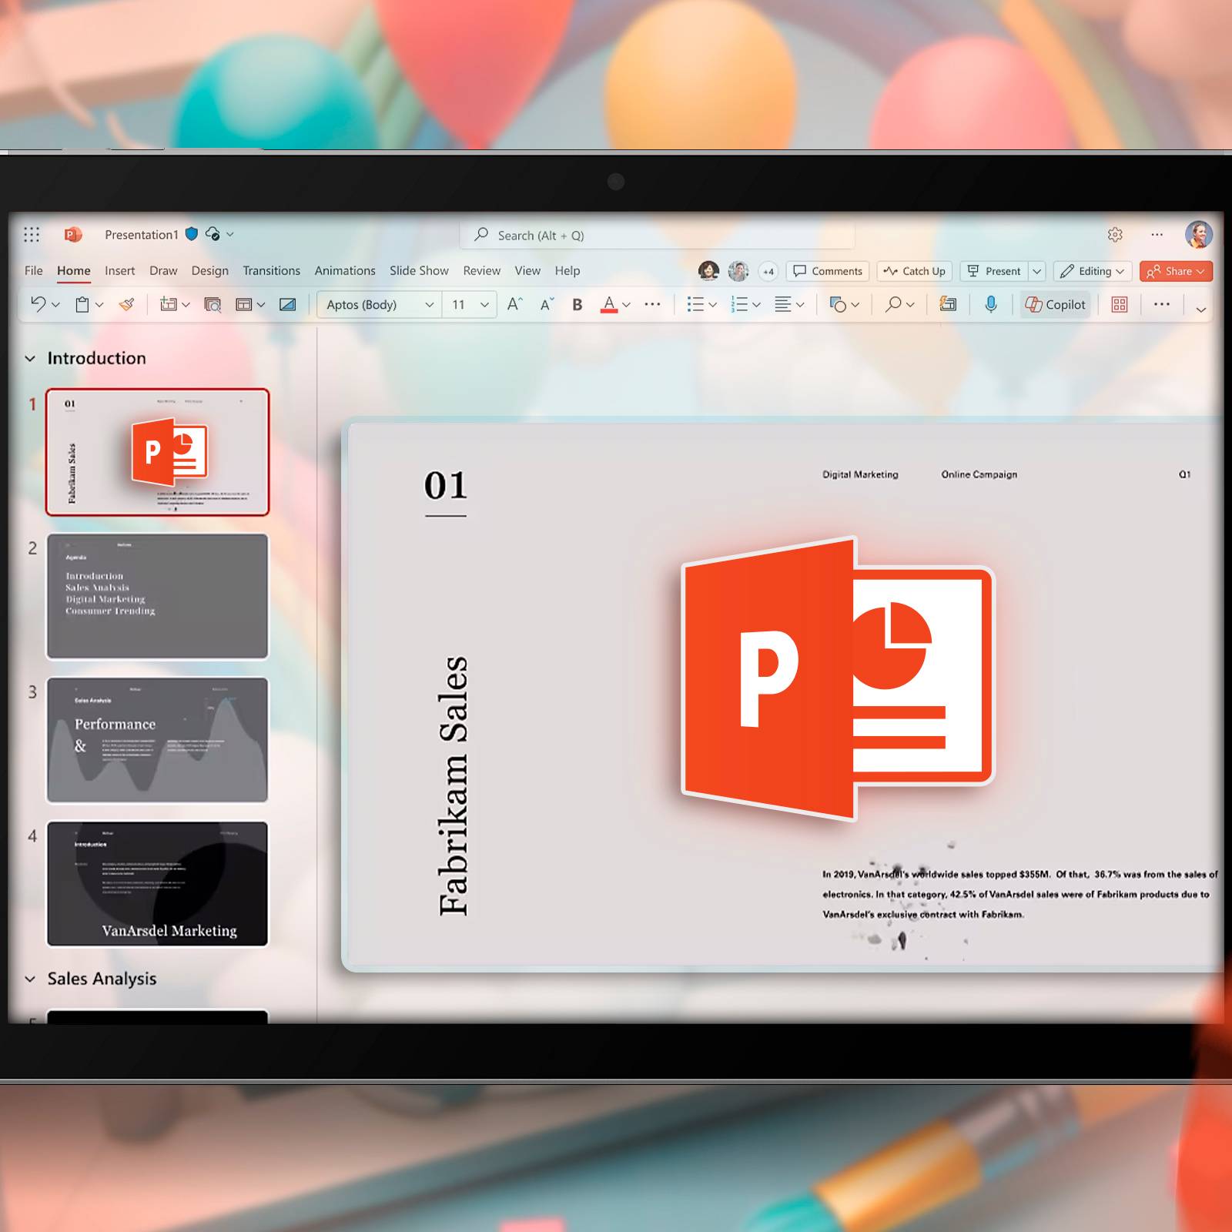Click the Find magnifier in the ribbon
The image size is (1232, 1232).
point(893,304)
